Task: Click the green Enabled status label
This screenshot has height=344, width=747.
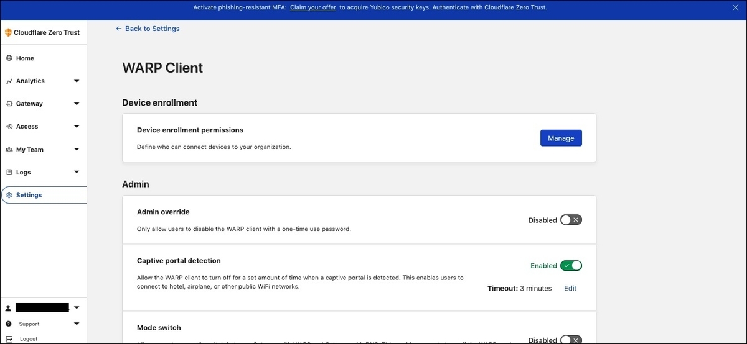Action: point(543,266)
